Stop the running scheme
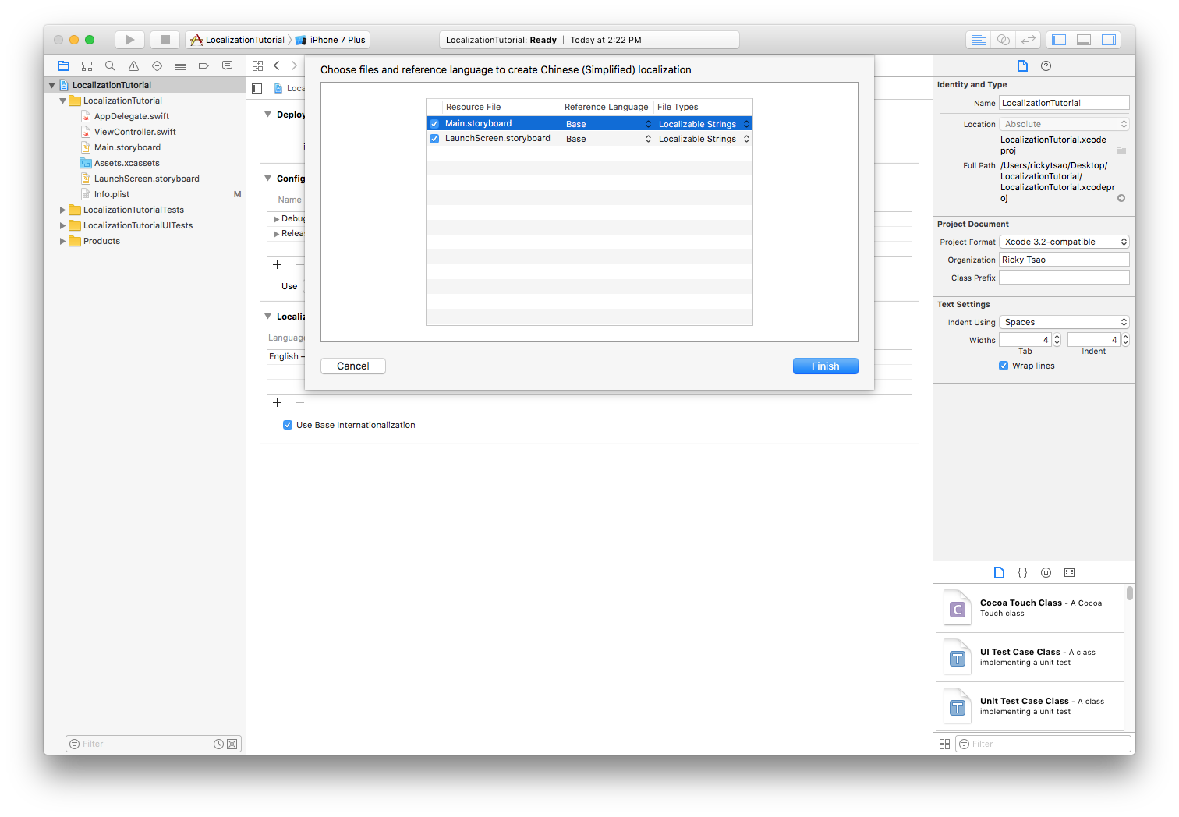The width and height of the screenshot is (1179, 817). pos(165,40)
